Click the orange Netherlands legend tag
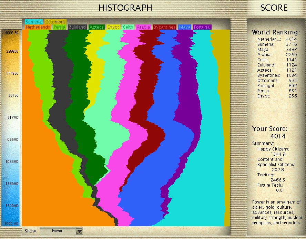Image resolution: width=306 pixels, height=239 pixels. coord(38,27)
